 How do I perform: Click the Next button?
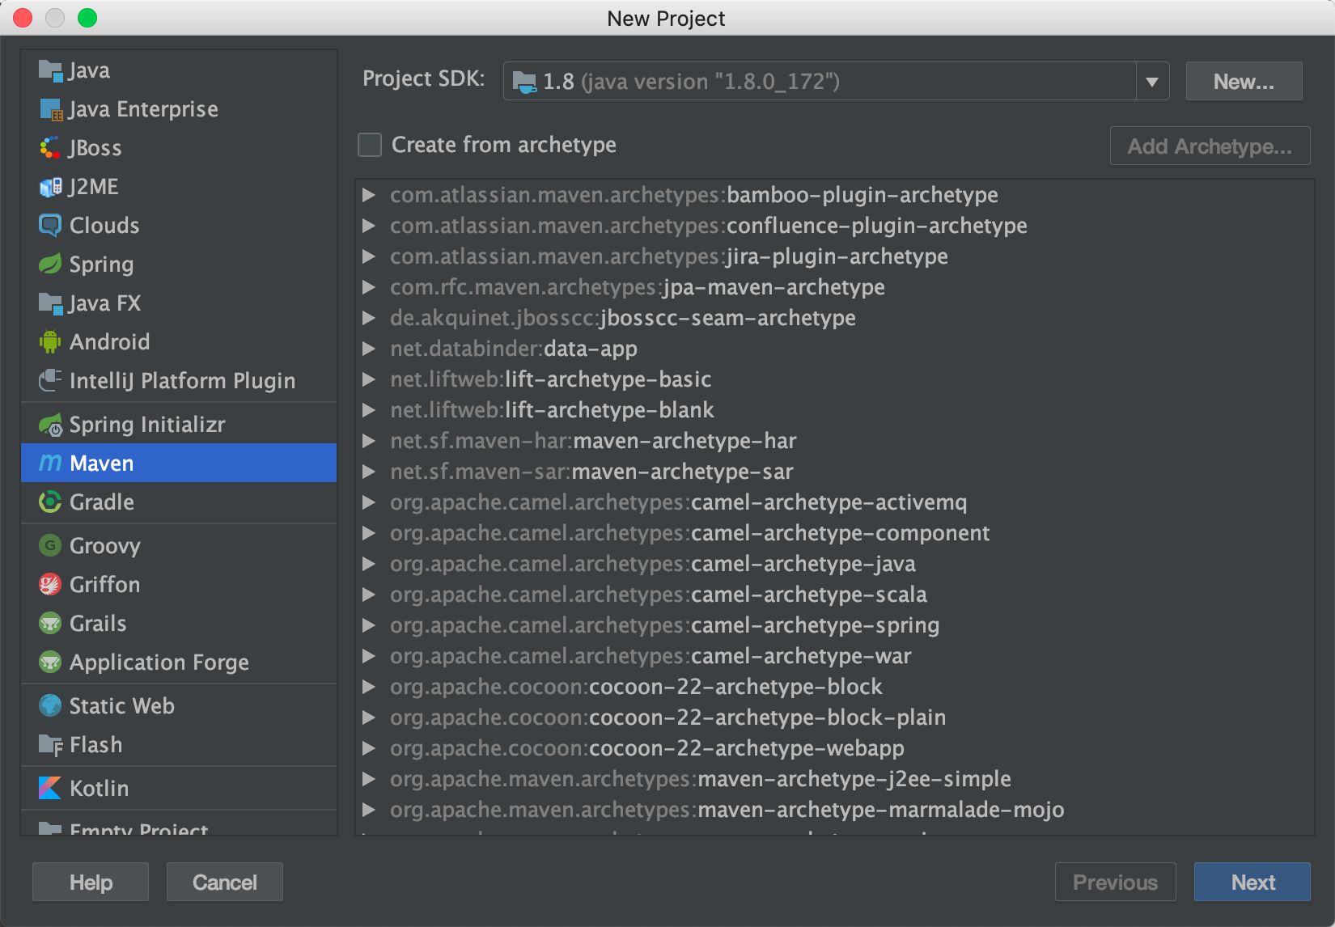(x=1252, y=882)
